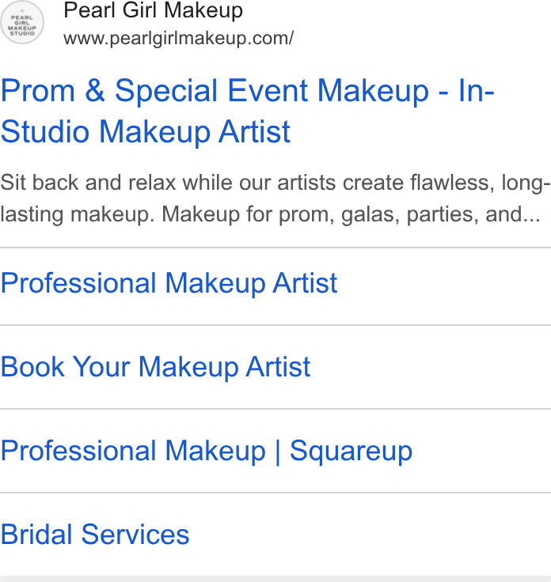Click the Pearl Girl Makeup Studio round logo
The image size is (551, 582).
click(22, 22)
